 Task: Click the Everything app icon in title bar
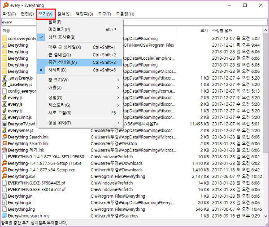pos(6,5)
